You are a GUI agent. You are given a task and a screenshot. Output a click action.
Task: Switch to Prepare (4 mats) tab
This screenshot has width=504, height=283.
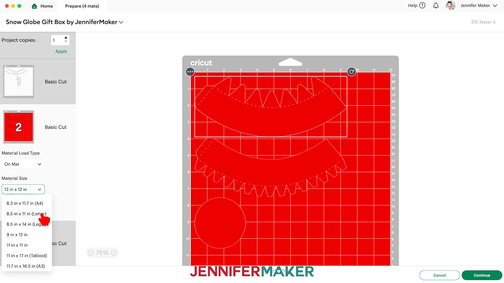pyautogui.click(x=82, y=6)
